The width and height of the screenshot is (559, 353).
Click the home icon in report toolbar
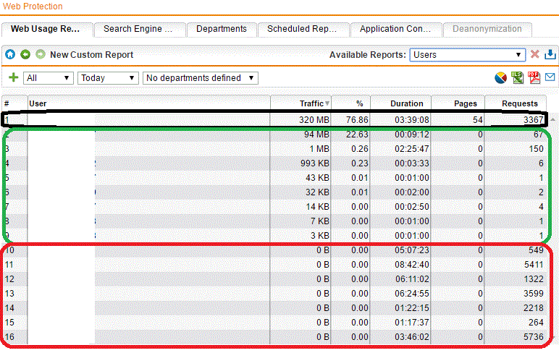click(x=10, y=55)
